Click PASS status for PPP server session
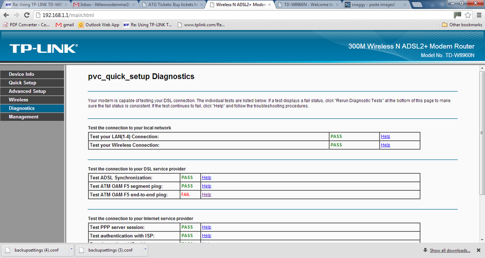The width and height of the screenshot is (485, 258). coord(187,227)
